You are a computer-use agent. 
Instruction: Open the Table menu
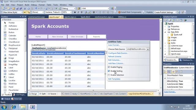coord(49,5)
